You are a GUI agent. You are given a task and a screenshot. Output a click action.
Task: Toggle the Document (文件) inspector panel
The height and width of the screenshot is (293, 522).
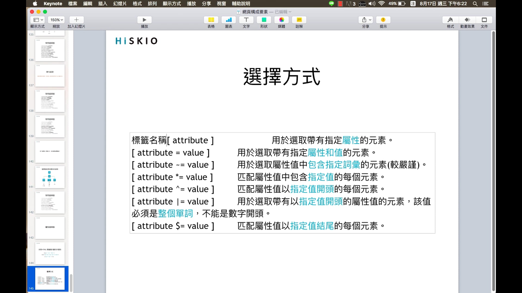(x=484, y=20)
